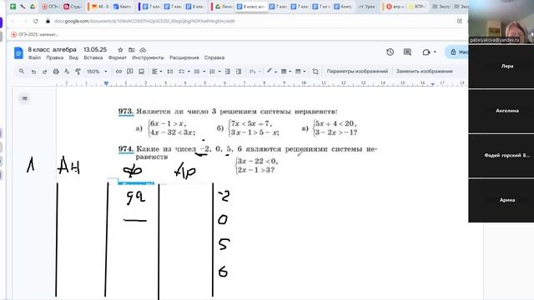Screen dimensions: 534x300
Task: Check the cloud save status icon
Action: (x=143, y=50)
